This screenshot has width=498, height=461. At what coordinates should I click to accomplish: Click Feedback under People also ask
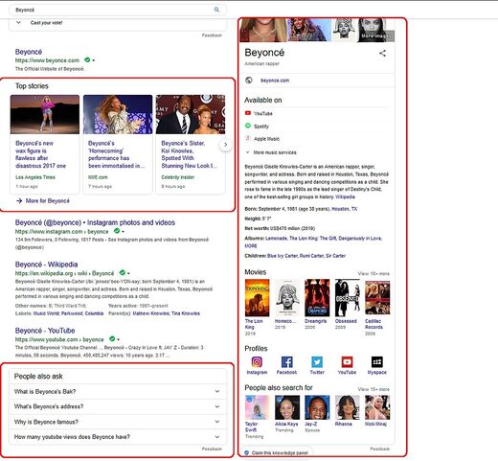pyautogui.click(x=212, y=449)
